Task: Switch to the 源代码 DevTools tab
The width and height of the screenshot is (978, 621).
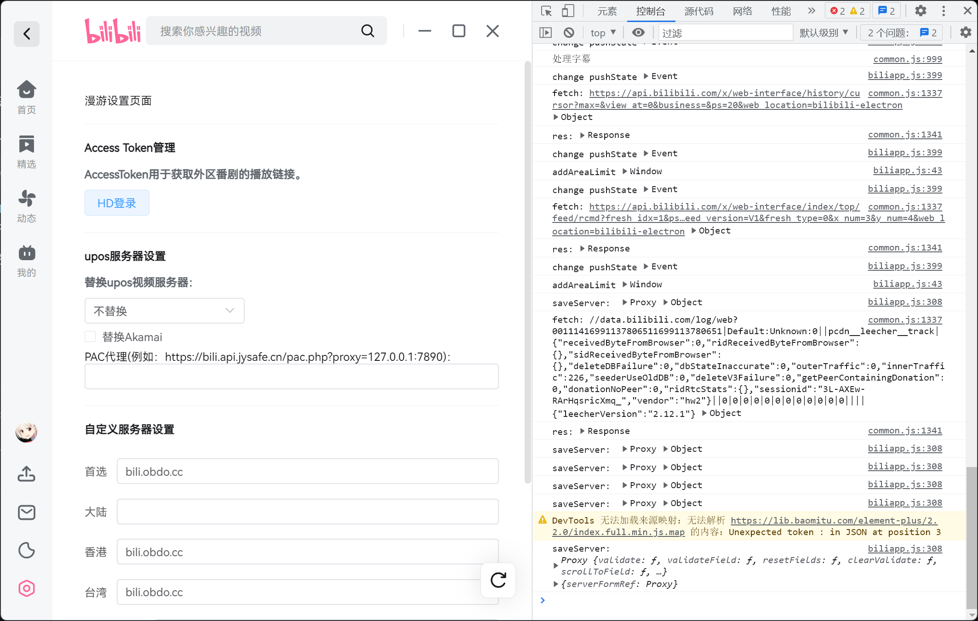Action: point(698,11)
